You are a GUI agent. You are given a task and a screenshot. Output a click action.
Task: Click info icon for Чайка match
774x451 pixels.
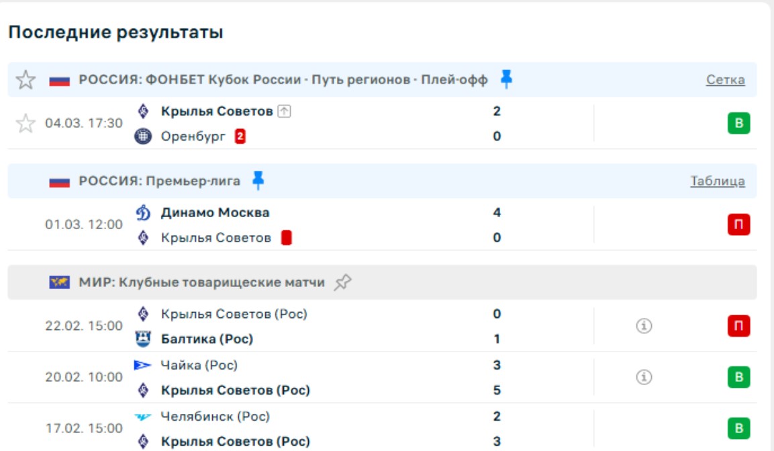click(644, 378)
